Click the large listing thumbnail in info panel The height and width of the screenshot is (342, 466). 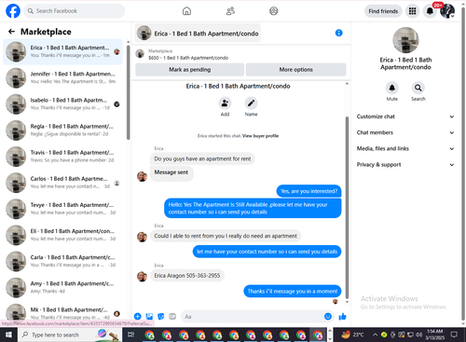405,40
